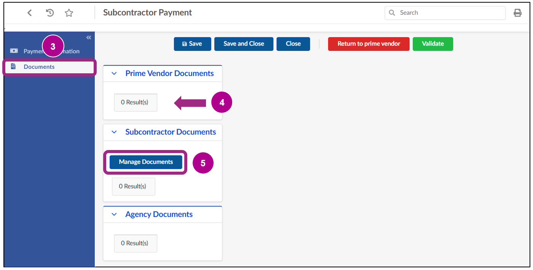Click the Save and Close button
The height and width of the screenshot is (270, 533).
pos(244,44)
